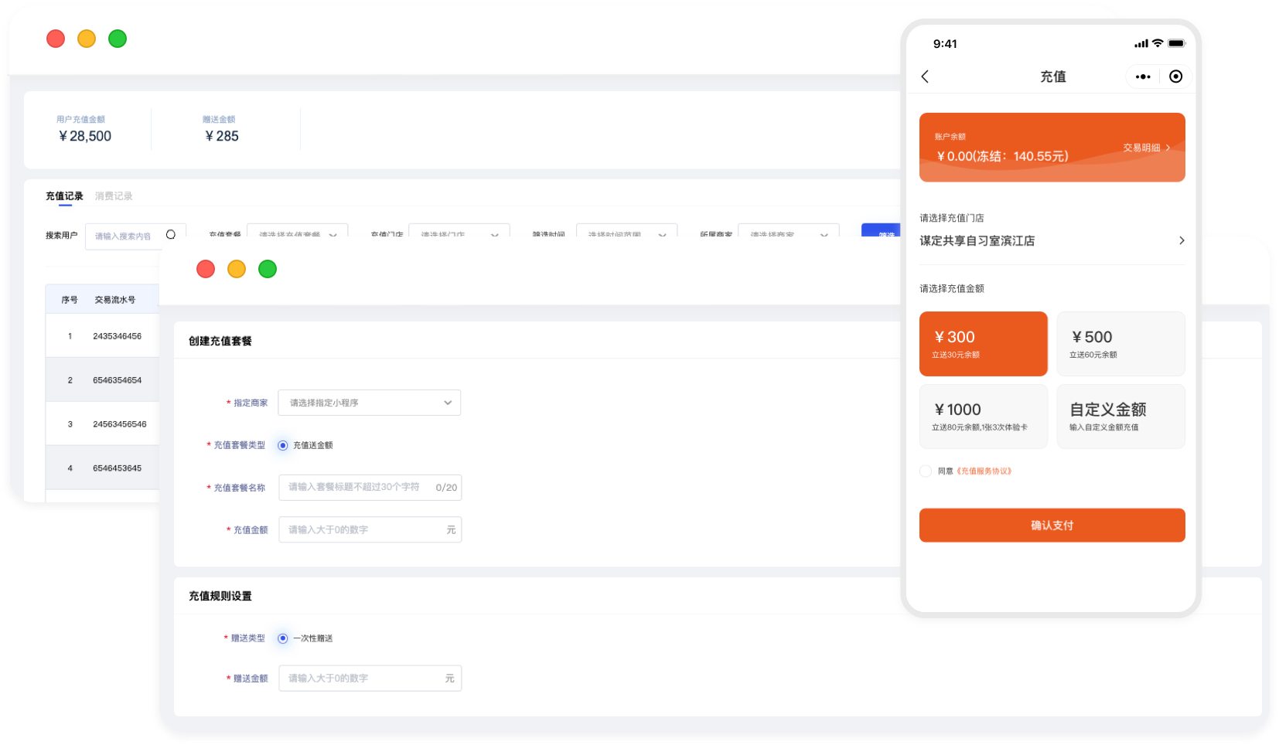
Task: Open the 请选择指定小程序 merchant dropdown
Action: click(x=369, y=403)
